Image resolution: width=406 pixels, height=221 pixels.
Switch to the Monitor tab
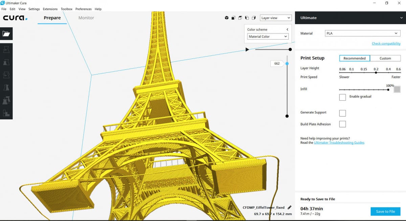[x=86, y=18]
